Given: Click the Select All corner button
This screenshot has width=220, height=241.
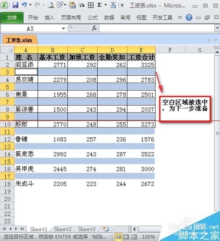Looking at the screenshot, I should coord(7,50).
